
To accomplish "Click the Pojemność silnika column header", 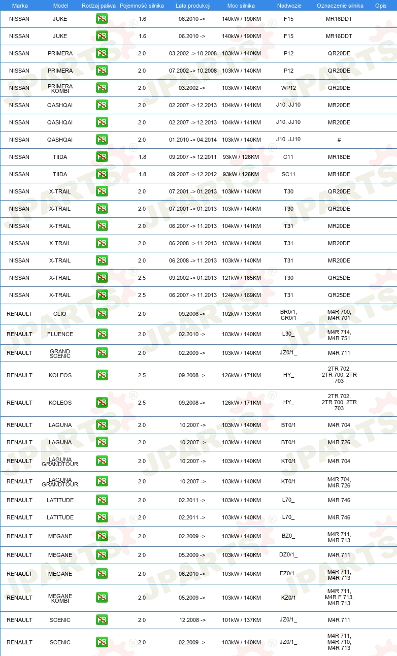I will coord(141,5).
